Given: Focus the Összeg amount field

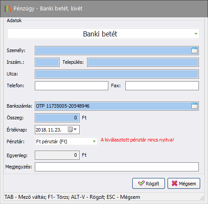Looking at the screenshot, I should [x=57, y=118].
